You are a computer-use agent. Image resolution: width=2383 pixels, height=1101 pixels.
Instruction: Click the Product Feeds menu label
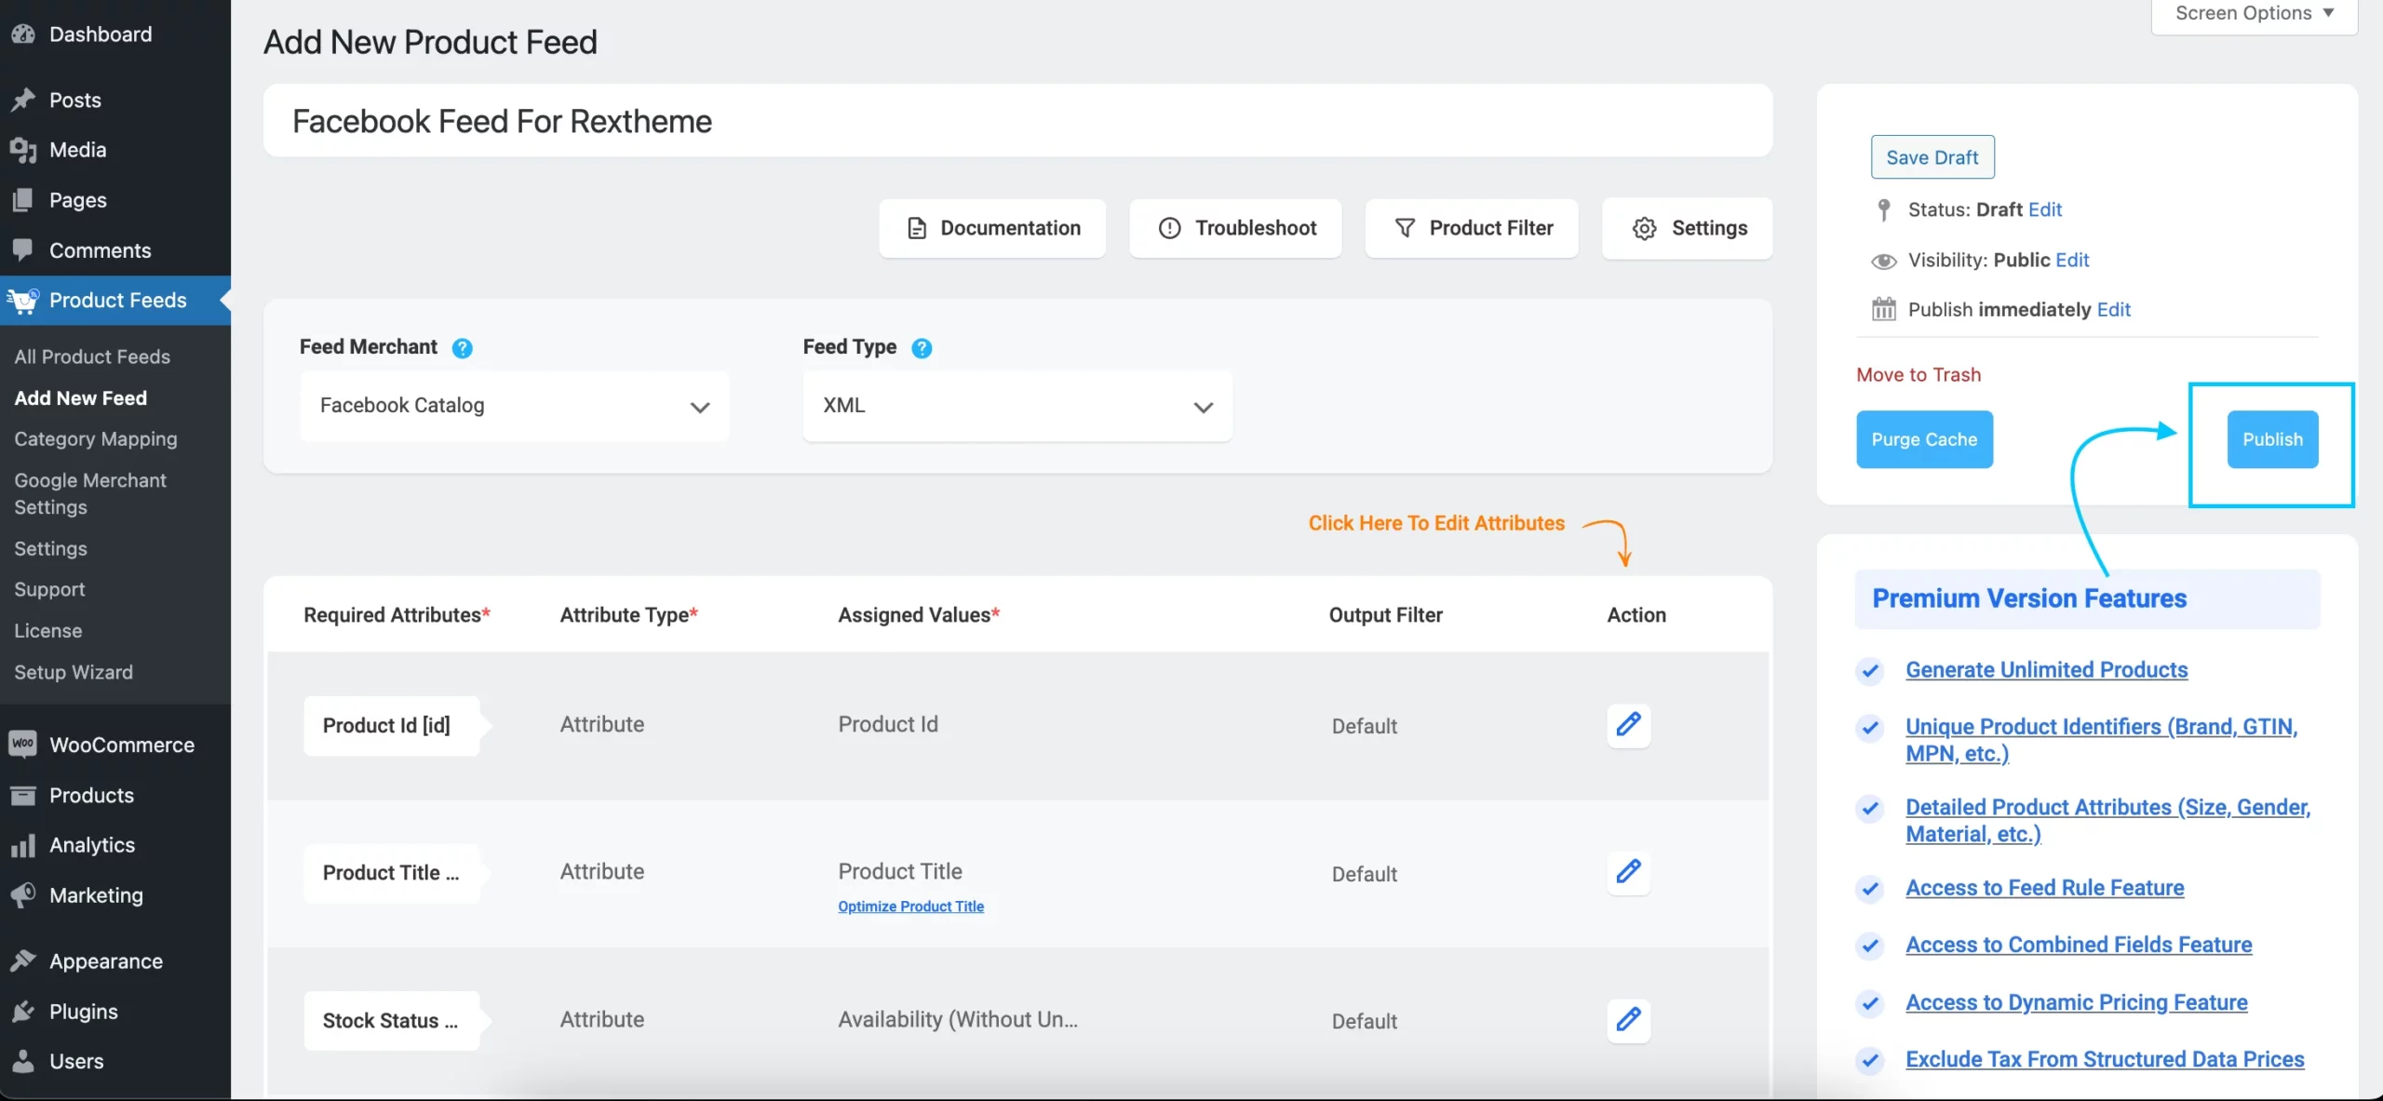(x=118, y=301)
